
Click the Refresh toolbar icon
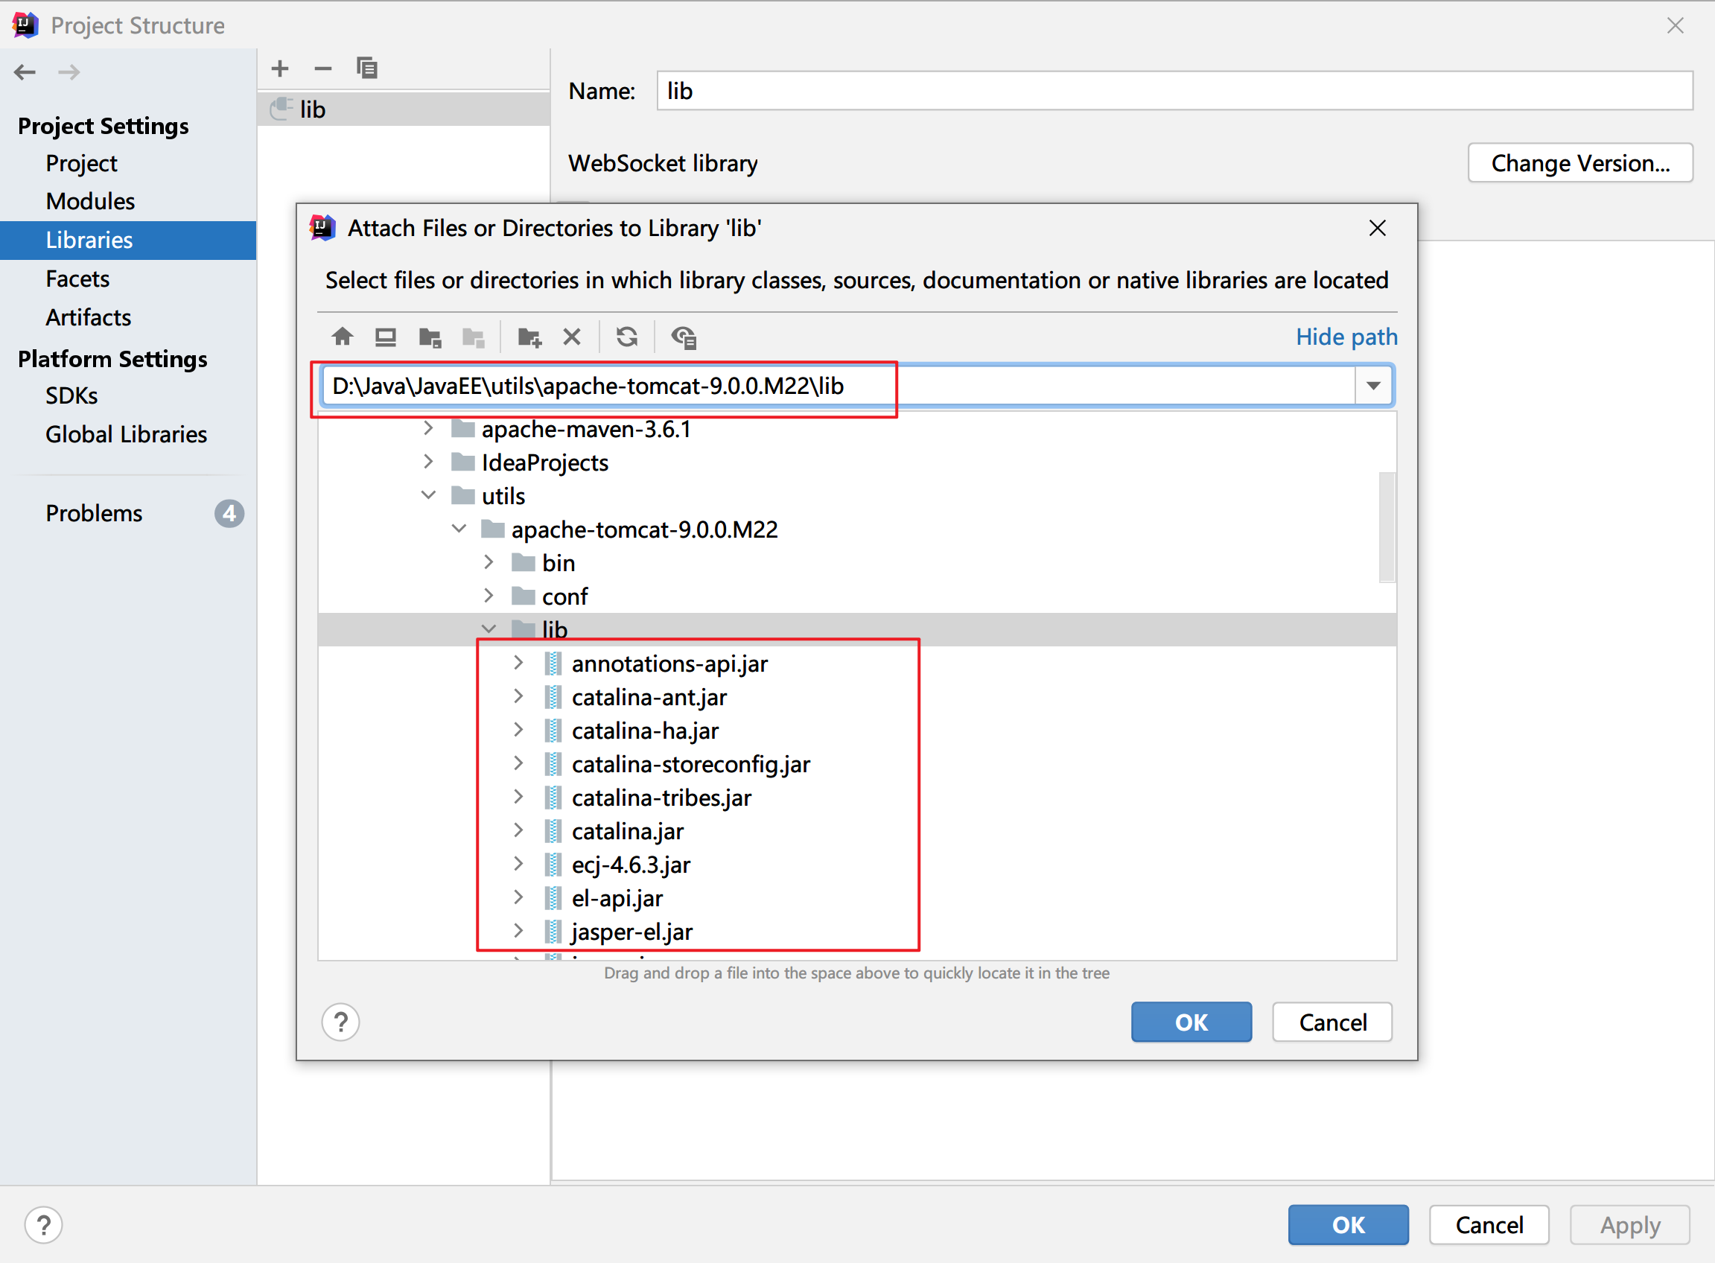point(627,337)
